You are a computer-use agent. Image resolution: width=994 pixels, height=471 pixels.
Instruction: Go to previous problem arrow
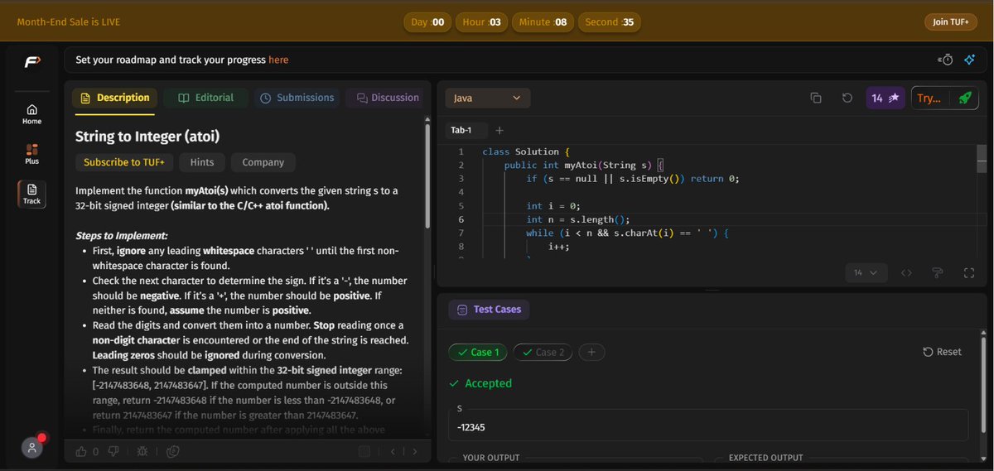pyautogui.click(x=393, y=451)
